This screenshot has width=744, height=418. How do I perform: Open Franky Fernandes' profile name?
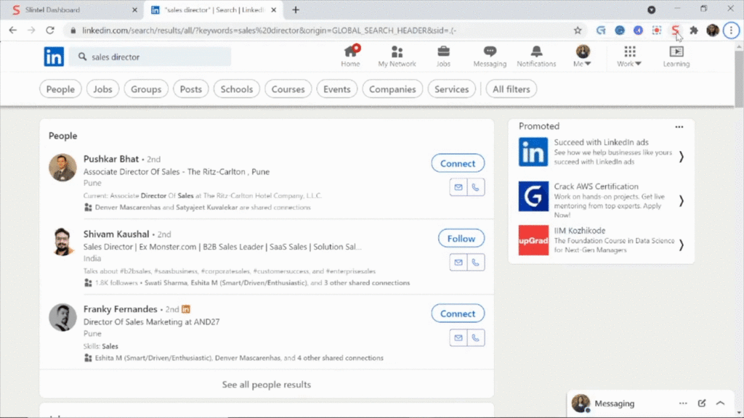[120, 309]
